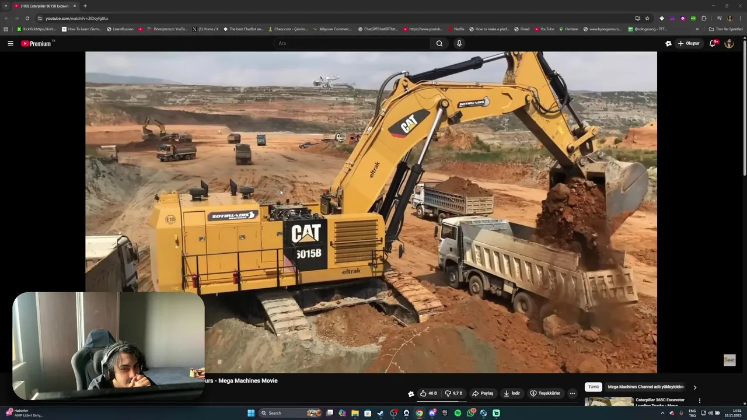Show next filter chips with arrow
The width and height of the screenshot is (747, 420).
click(x=694, y=387)
